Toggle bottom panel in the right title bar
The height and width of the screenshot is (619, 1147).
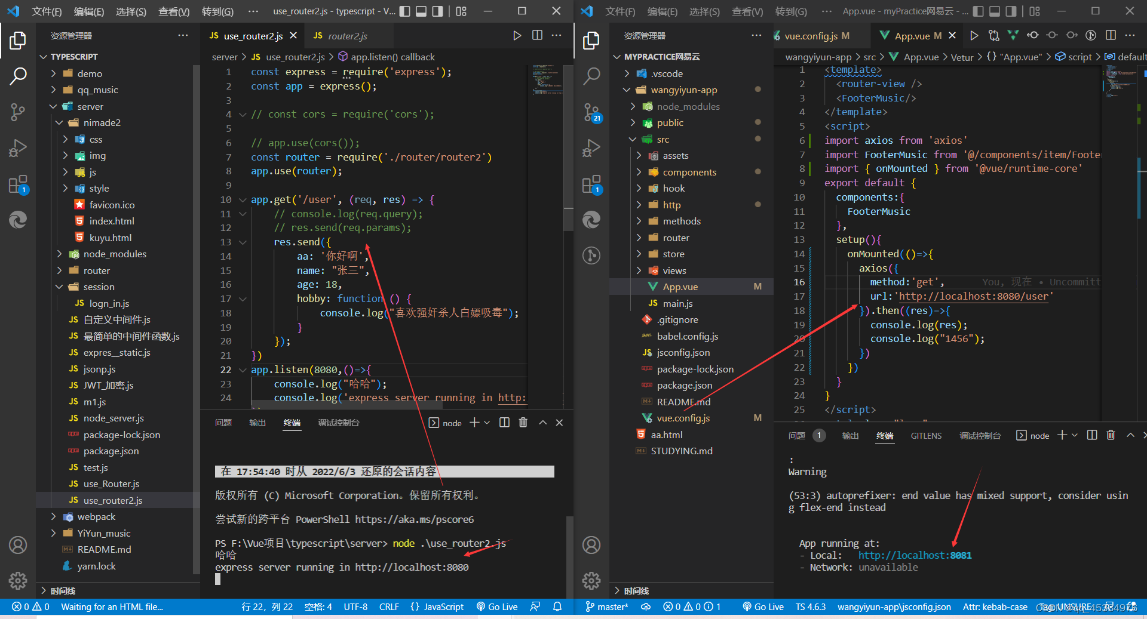pos(995,11)
